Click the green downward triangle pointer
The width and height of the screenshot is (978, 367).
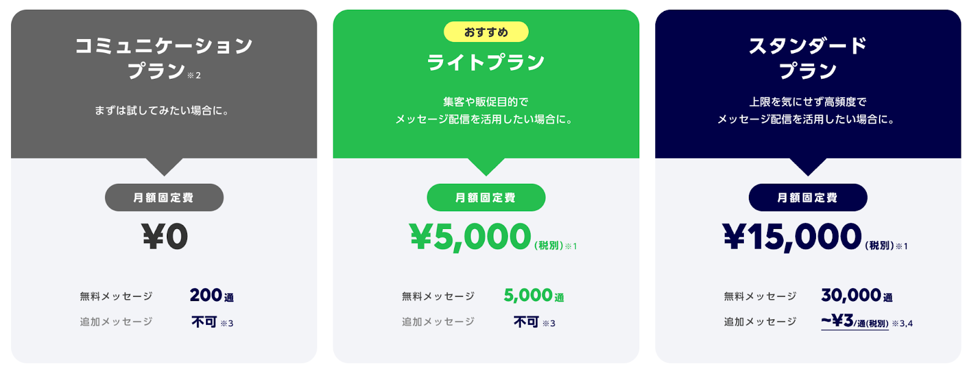tap(486, 166)
